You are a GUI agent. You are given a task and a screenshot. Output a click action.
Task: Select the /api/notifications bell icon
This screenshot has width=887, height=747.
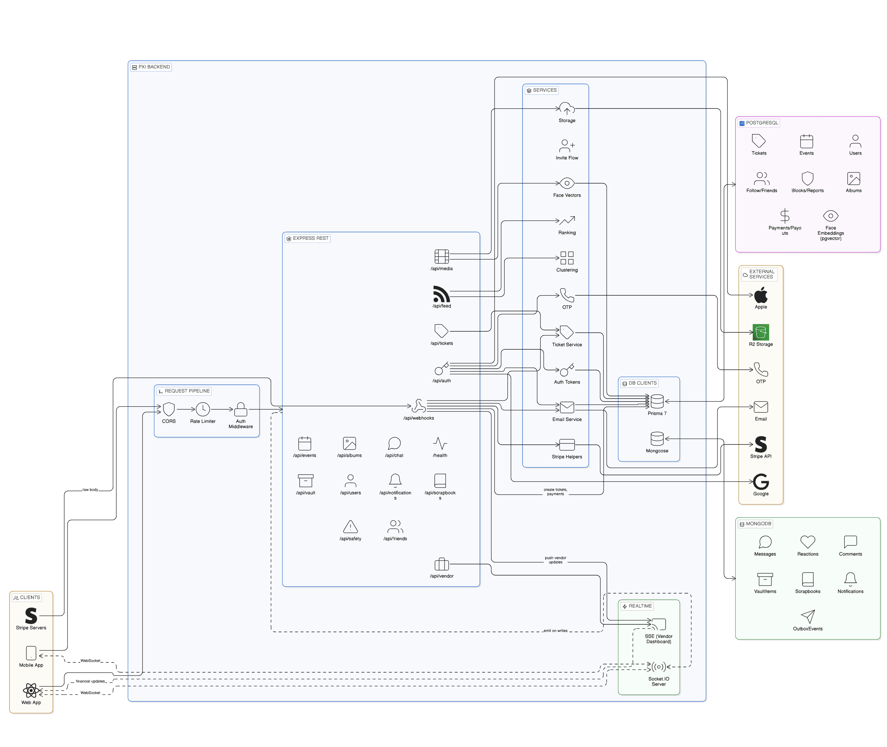point(395,481)
